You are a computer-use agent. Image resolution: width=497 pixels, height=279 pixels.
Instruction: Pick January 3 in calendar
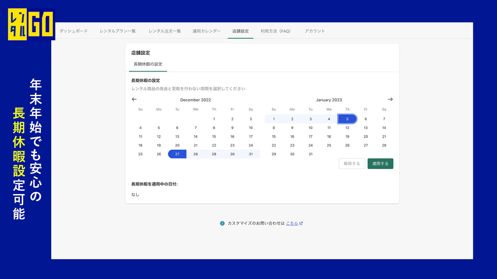[x=311, y=119]
